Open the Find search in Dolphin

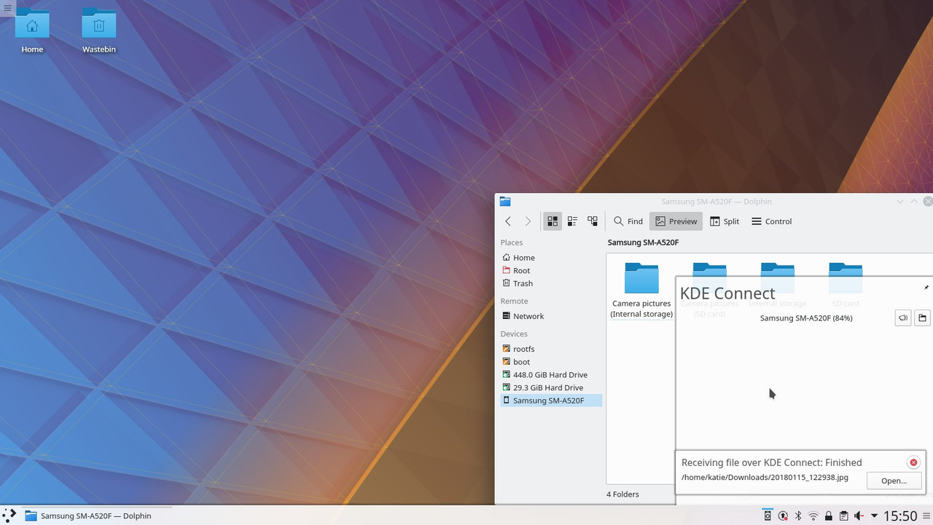[x=628, y=221]
